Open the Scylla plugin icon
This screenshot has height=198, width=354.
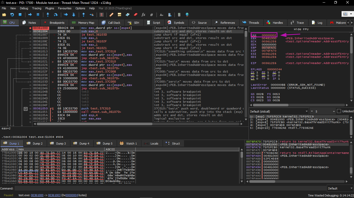coord(102,15)
